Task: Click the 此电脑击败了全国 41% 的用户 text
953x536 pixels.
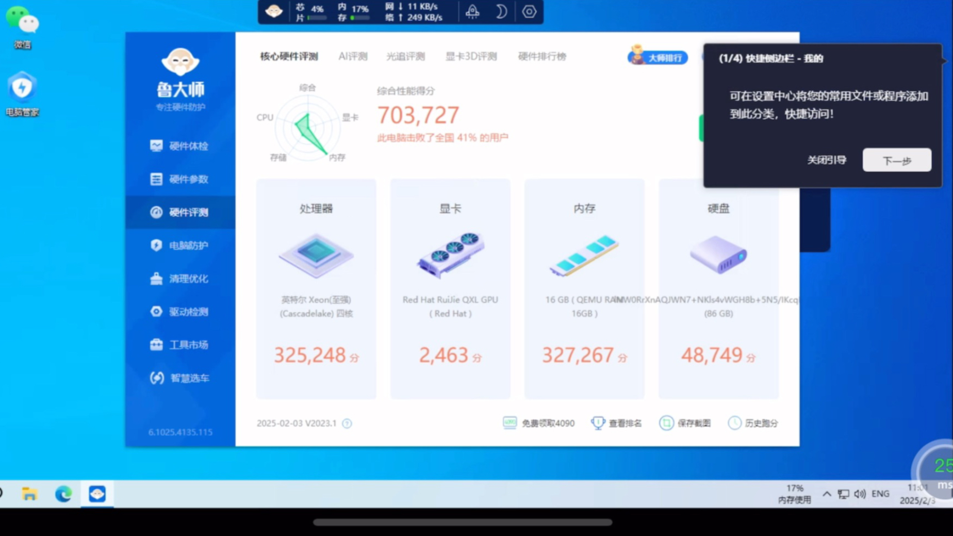Action: pyautogui.click(x=442, y=138)
